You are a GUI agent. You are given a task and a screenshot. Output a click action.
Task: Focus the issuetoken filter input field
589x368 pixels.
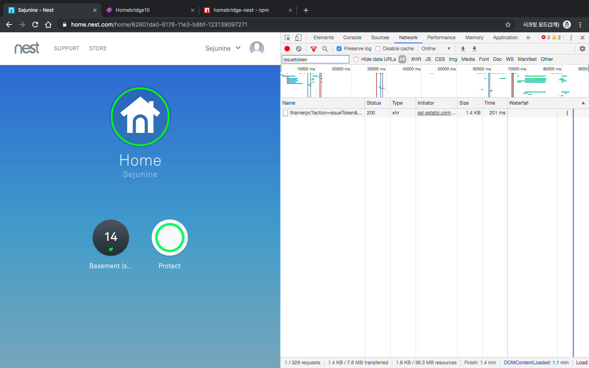click(315, 59)
